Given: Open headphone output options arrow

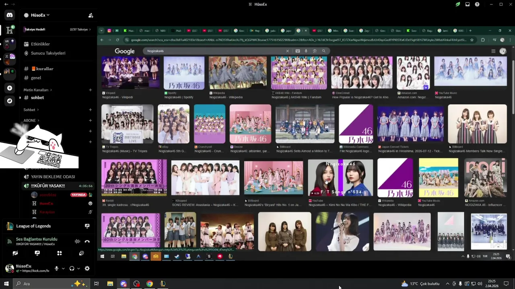Looking at the screenshot, I should [x=78, y=269].
